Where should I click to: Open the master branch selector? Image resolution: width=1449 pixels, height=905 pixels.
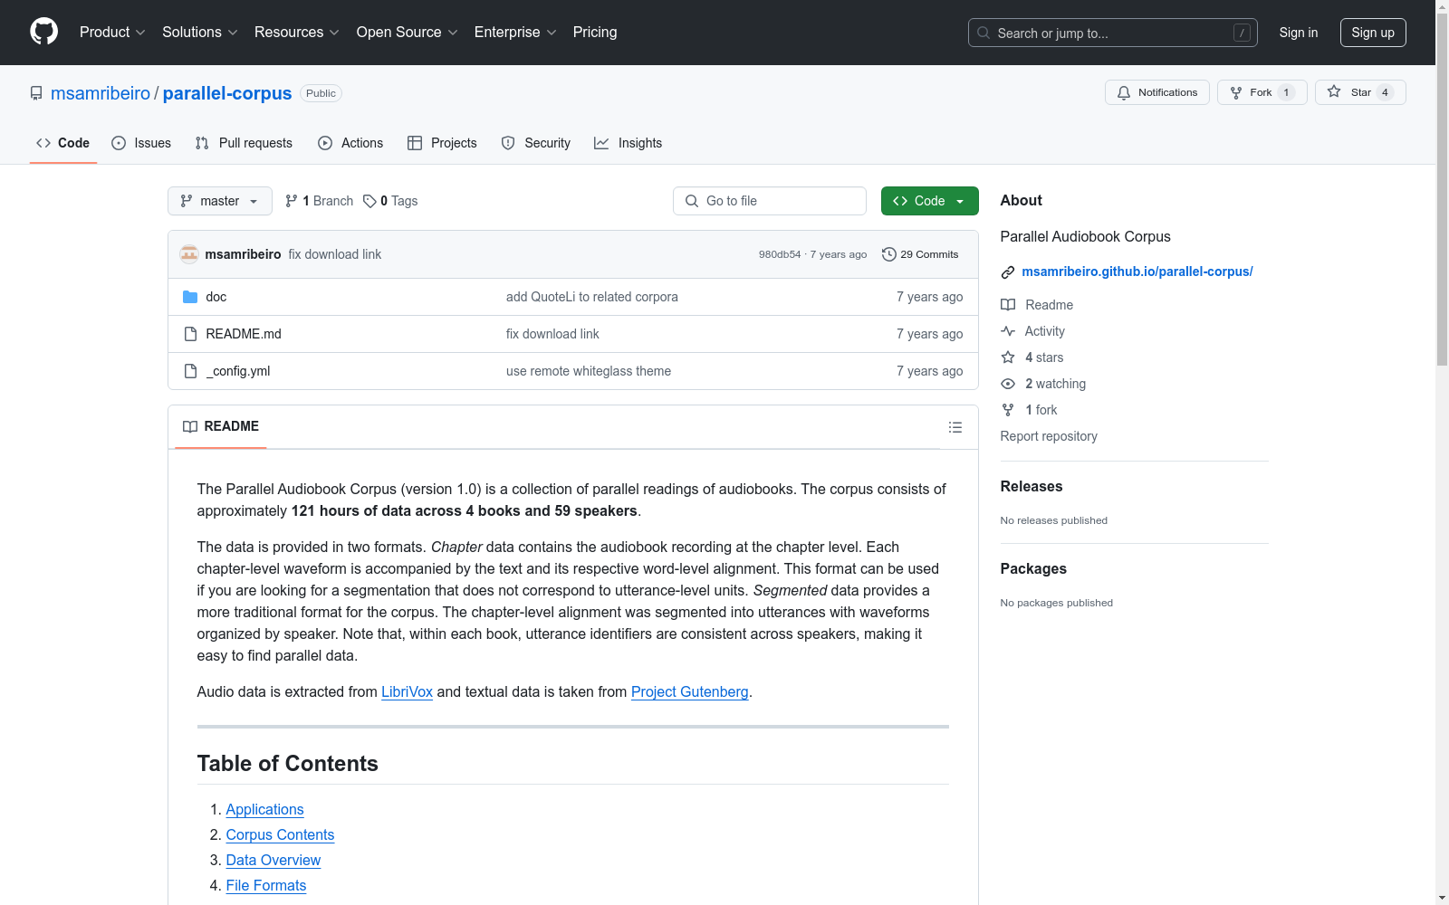tap(220, 201)
